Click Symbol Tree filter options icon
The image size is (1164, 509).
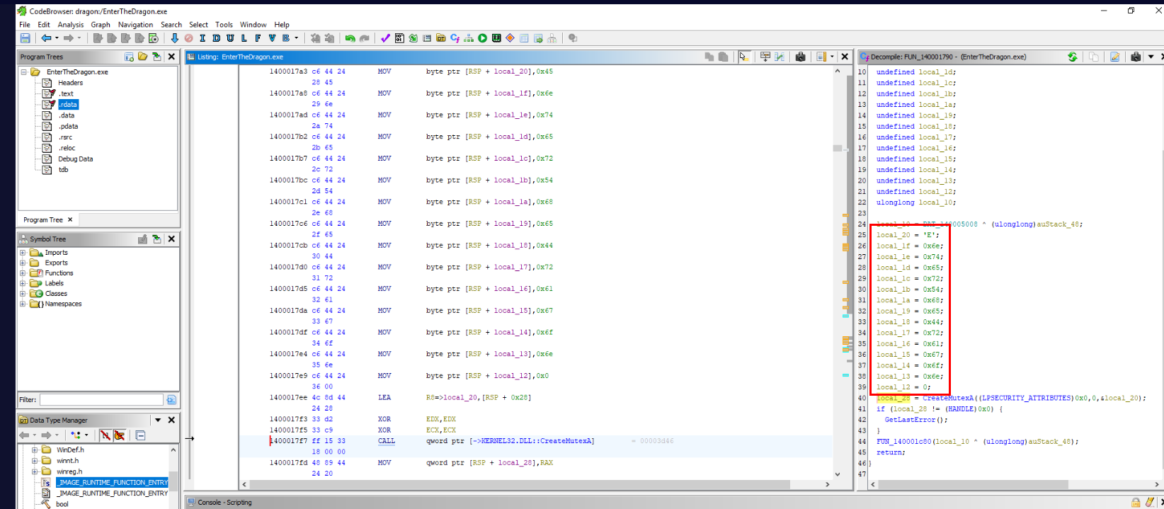(171, 400)
